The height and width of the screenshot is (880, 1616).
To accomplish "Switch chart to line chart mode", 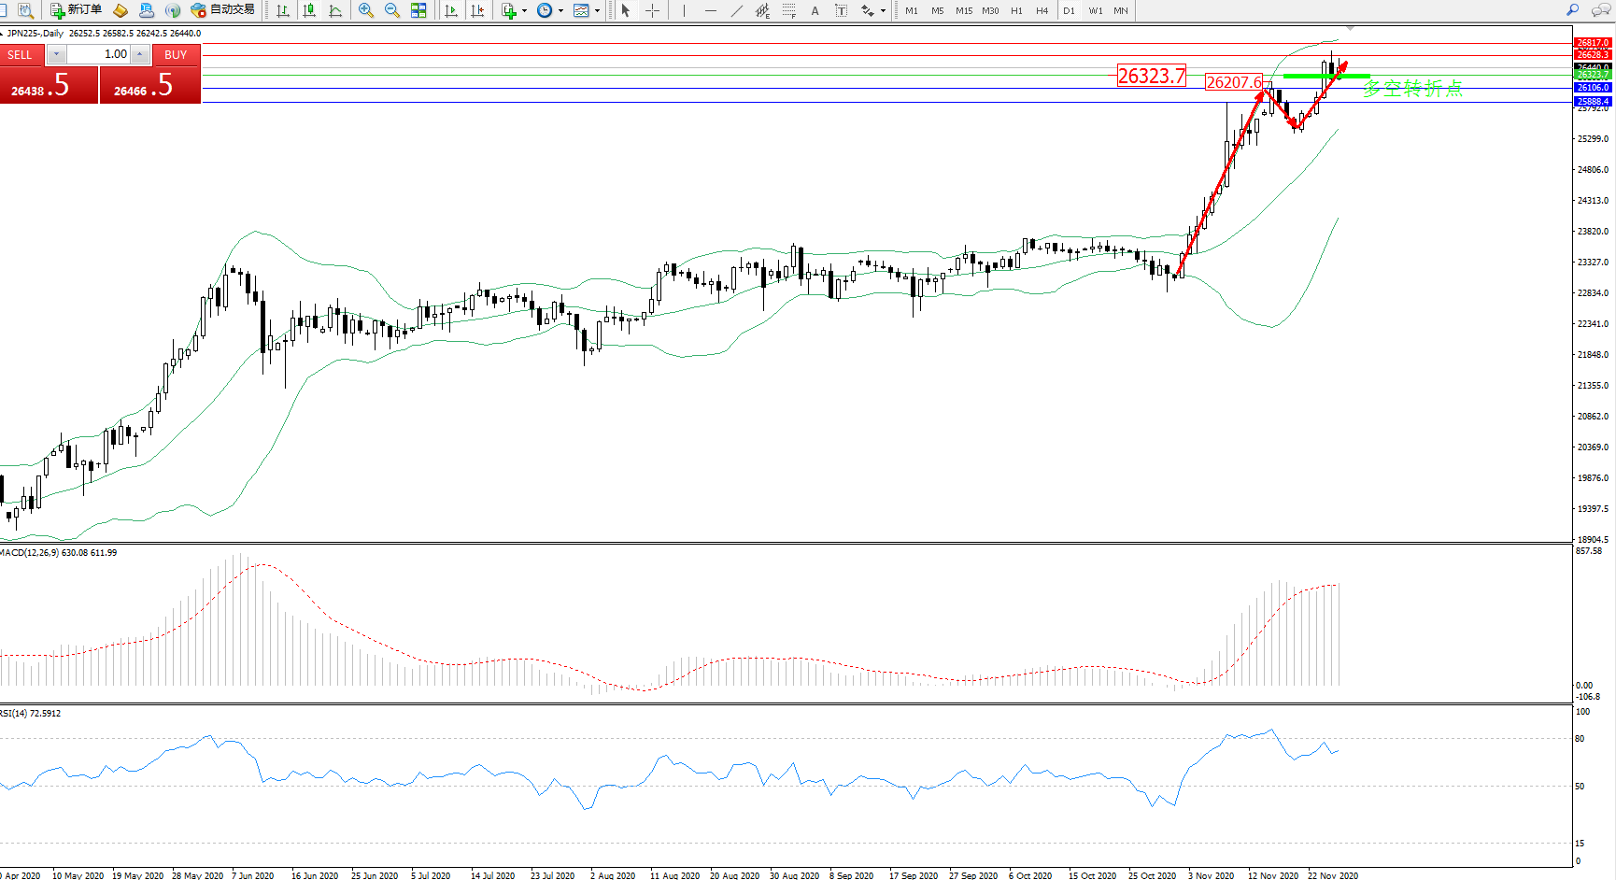I will click(335, 10).
